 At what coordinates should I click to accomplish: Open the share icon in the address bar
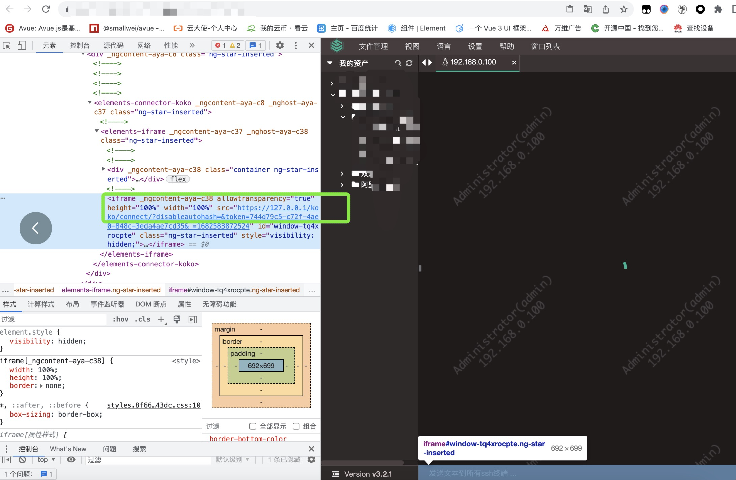click(606, 9)
